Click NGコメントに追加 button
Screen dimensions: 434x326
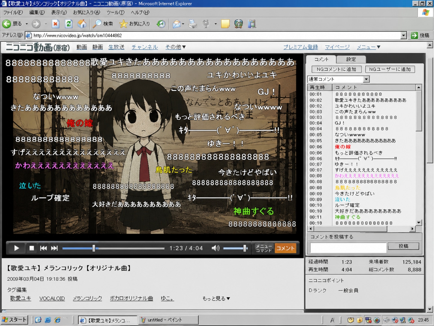tap(337, 69)
